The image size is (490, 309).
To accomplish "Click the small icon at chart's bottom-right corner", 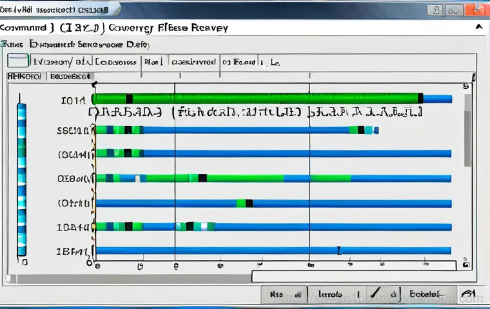I will tap(466, 265).
